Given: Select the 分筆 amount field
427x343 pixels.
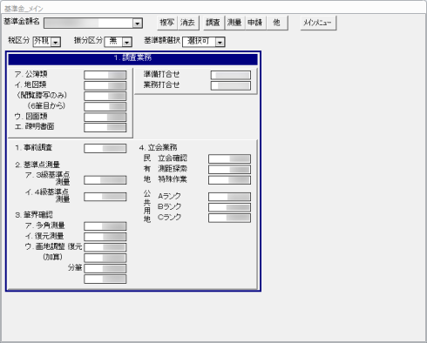Looking at the screenshot, I should point(105,268).
